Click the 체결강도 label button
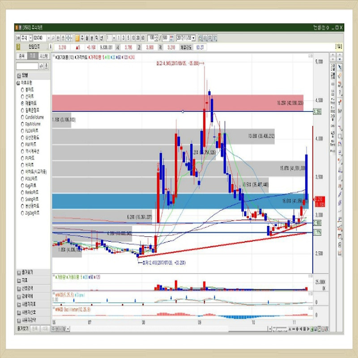This screenshot has height=358, width=358. 186,47
